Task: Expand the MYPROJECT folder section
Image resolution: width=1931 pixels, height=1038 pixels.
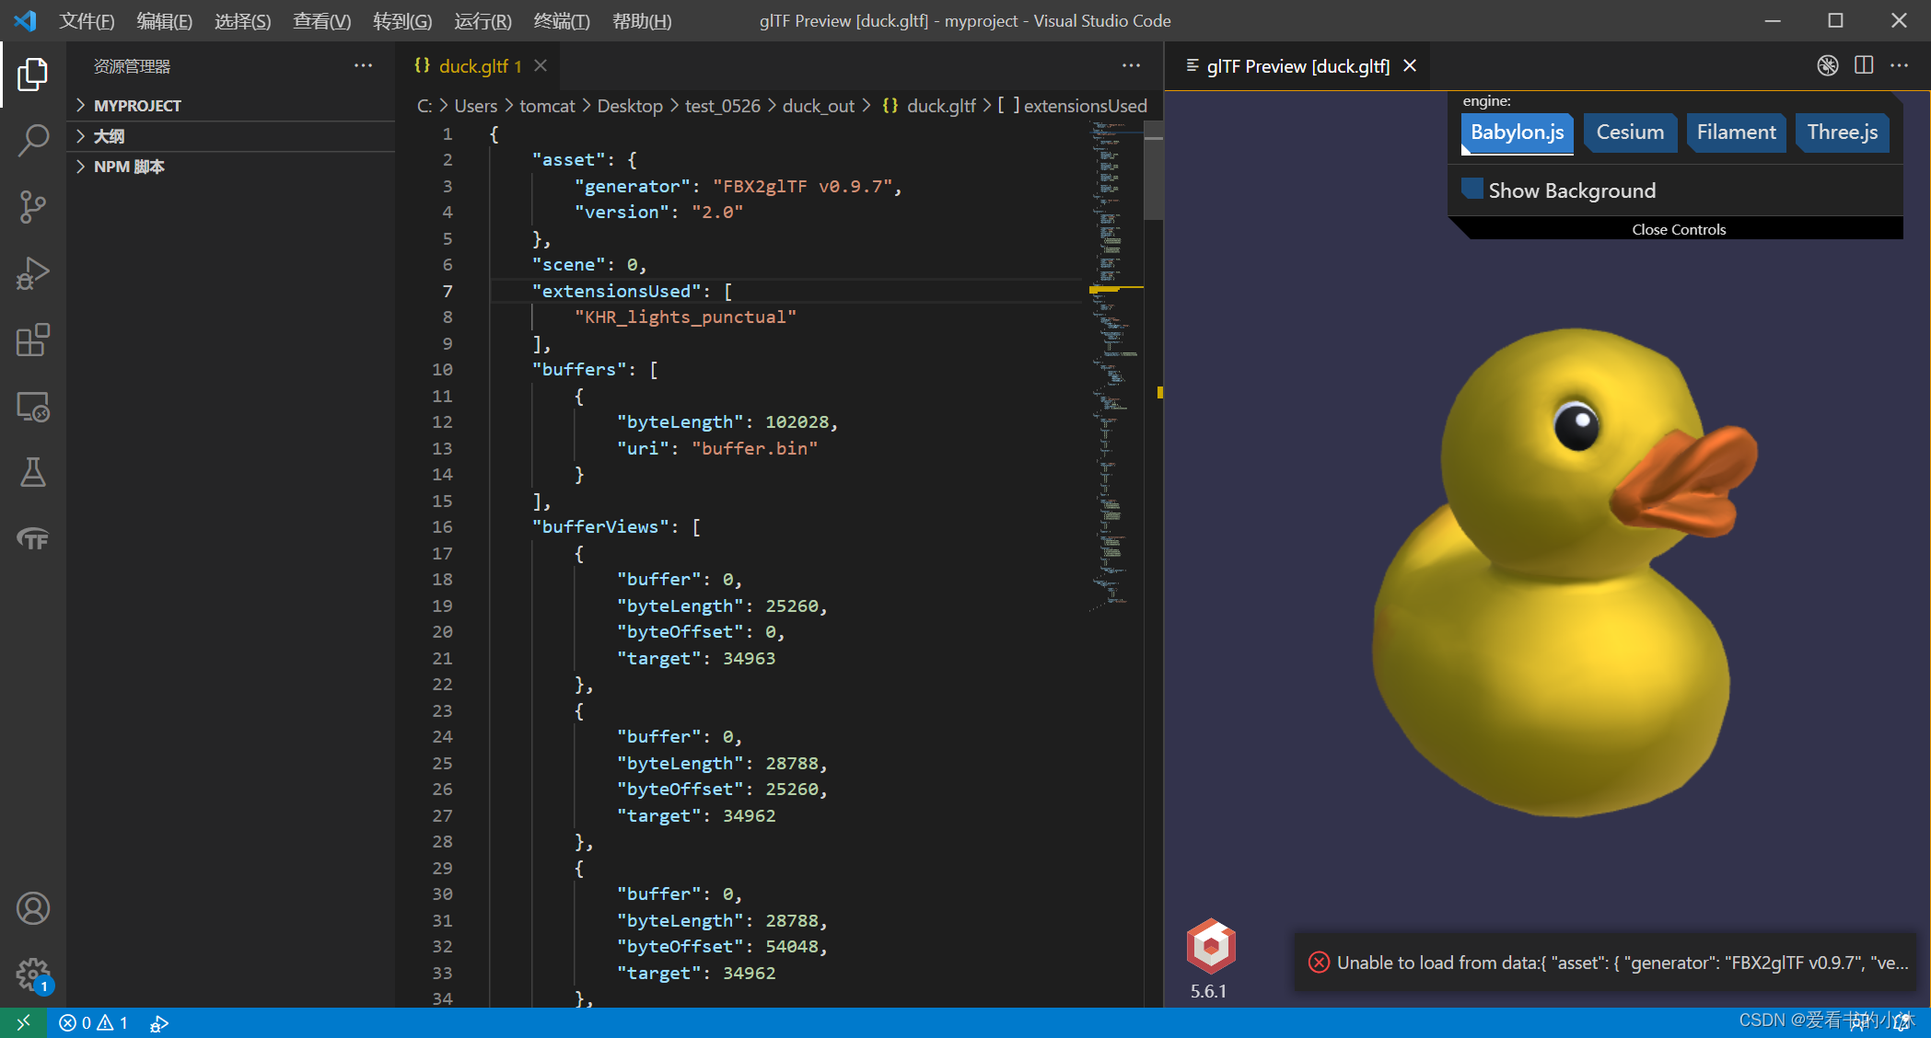Action: tap(137, 106)
